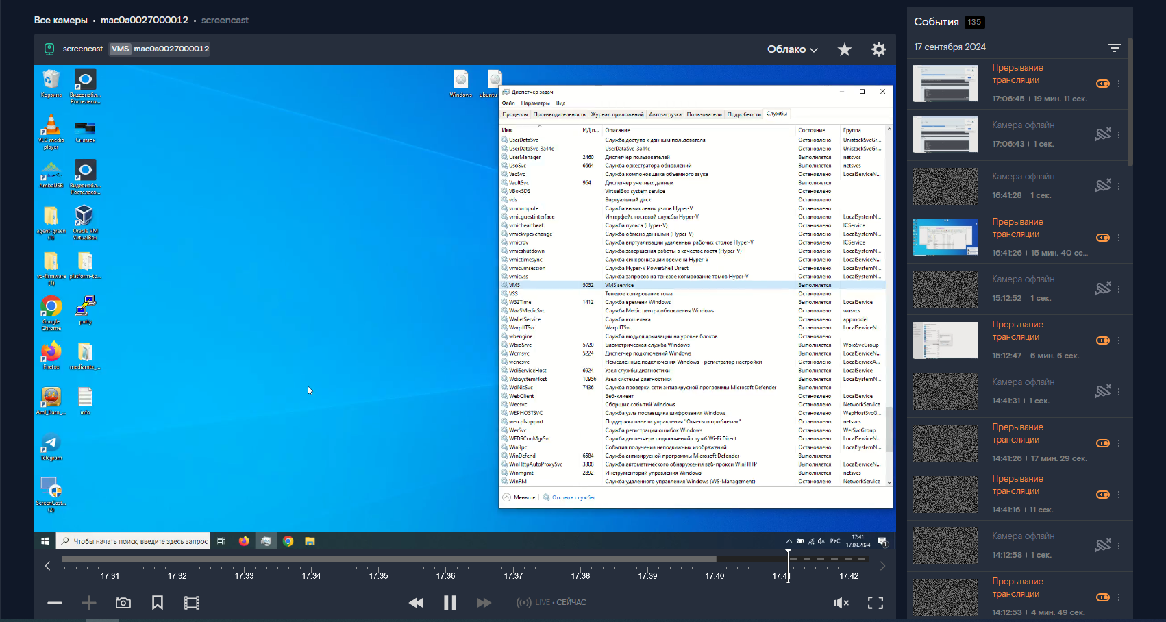This screenshot has height=622, width=1166.
Task: Click the camera offline icon on the 17:06:43 event
Action: [x=1103, y=134]
